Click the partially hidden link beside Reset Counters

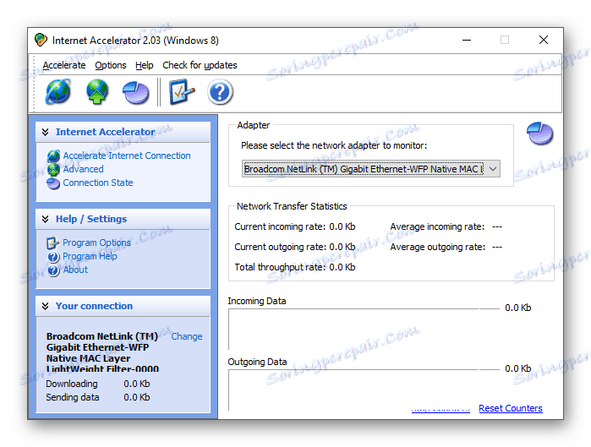pyautogui.click(x=441, y=410)
